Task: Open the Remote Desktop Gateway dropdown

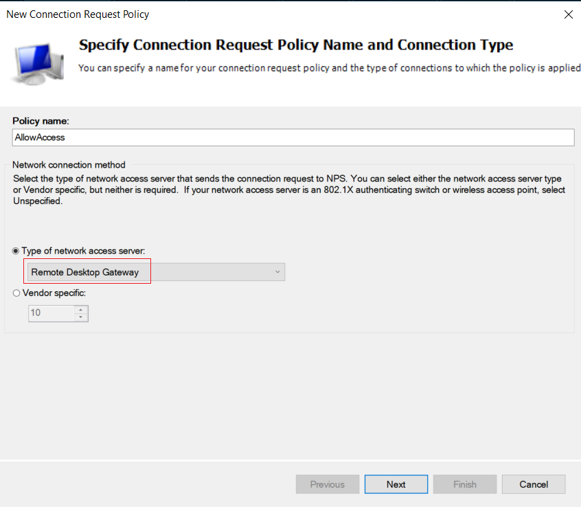Action: pos(157,272)
